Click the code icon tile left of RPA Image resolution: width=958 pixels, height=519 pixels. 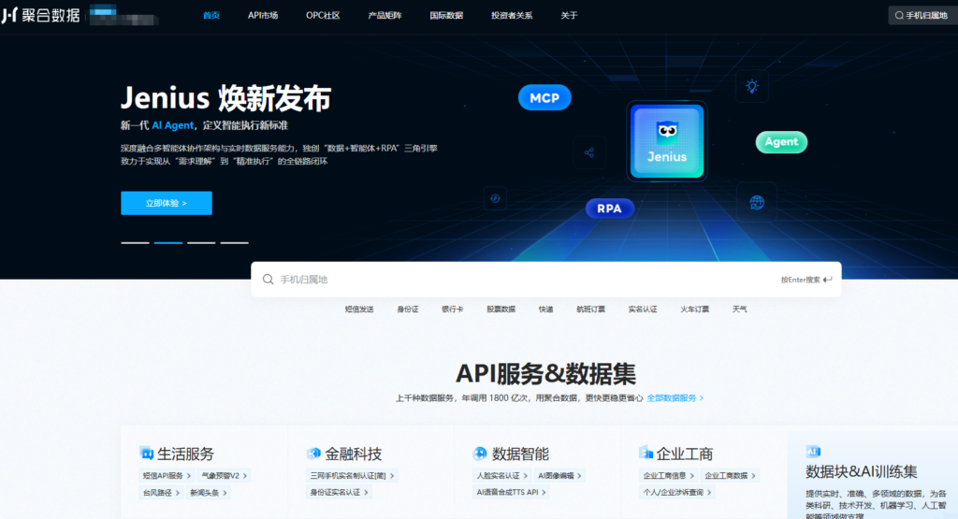click(x=495, y=198)
